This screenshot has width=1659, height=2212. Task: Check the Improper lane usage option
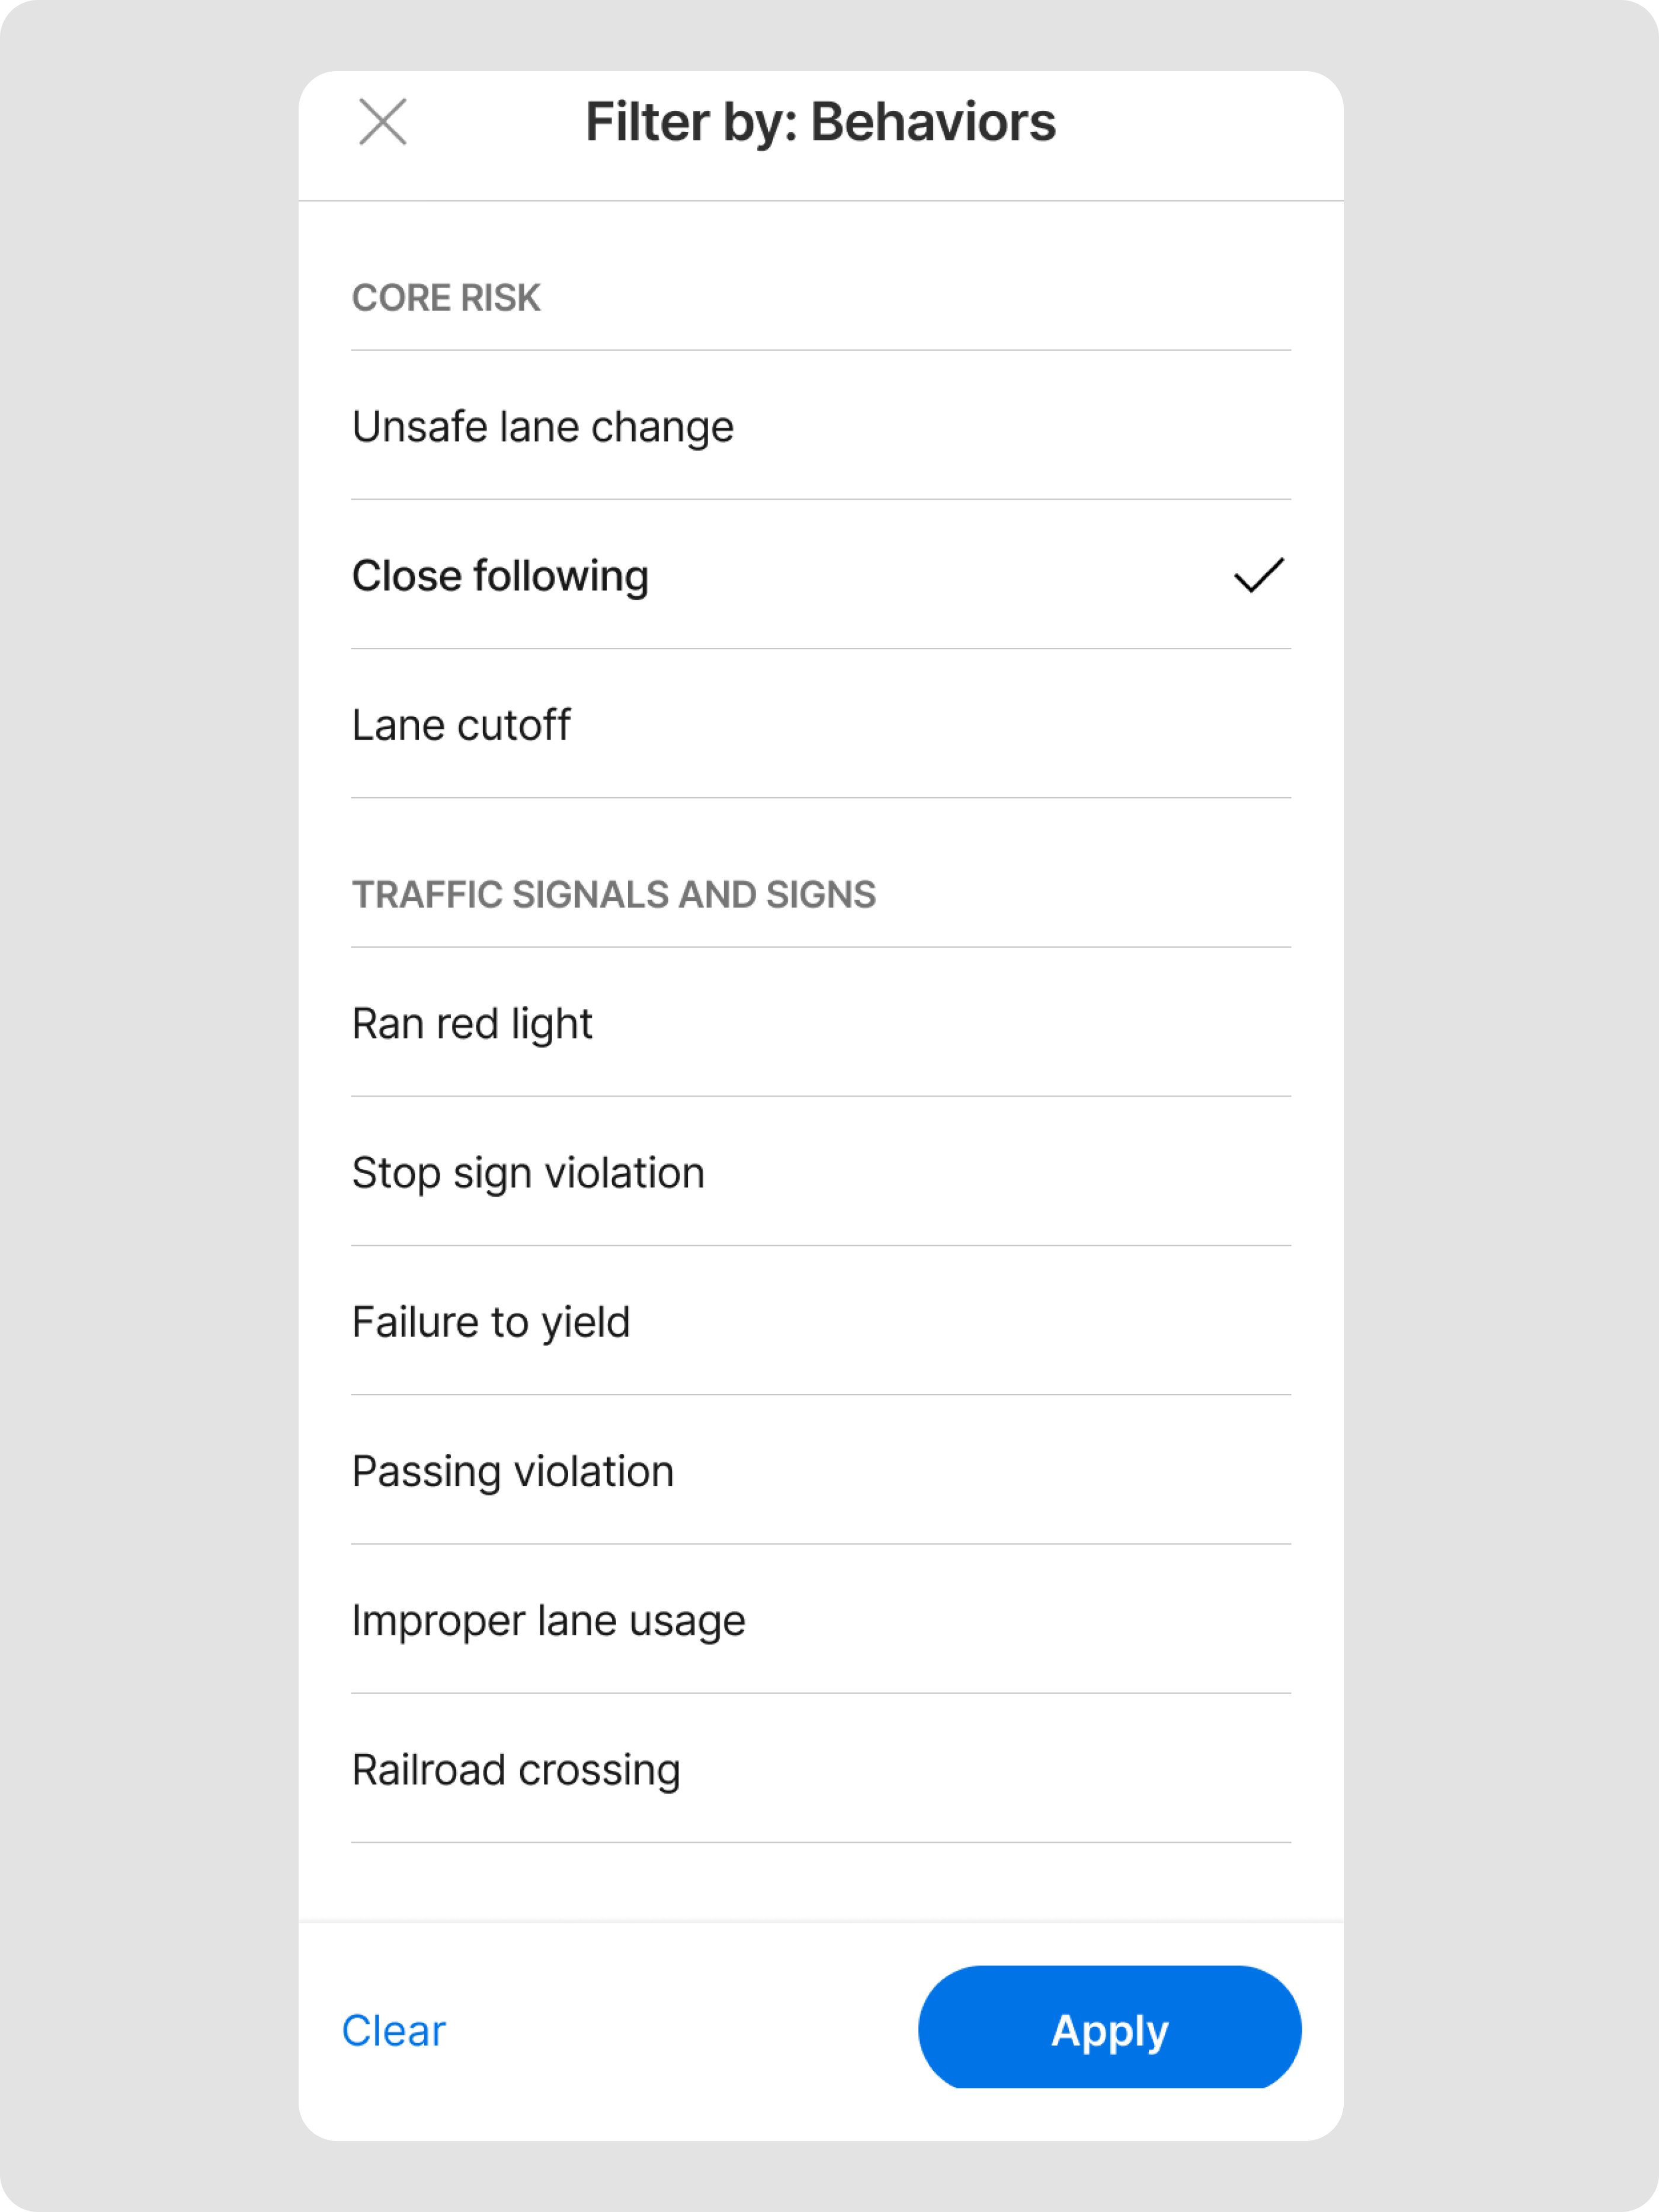pos(549,1620)
